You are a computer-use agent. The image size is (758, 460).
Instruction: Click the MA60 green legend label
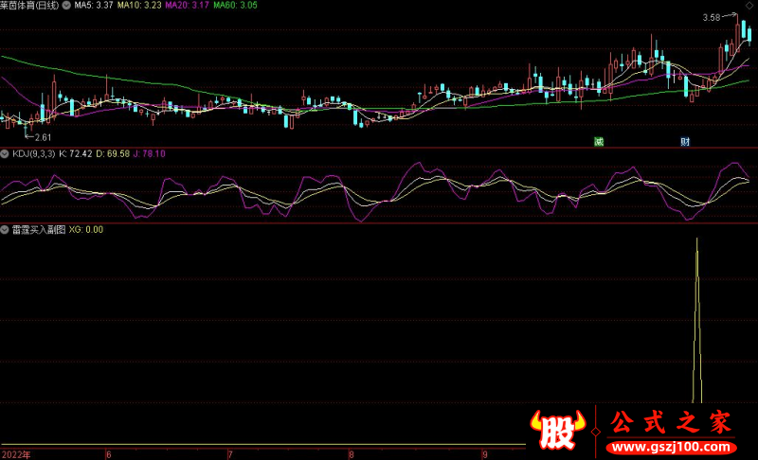click(234, 6)
